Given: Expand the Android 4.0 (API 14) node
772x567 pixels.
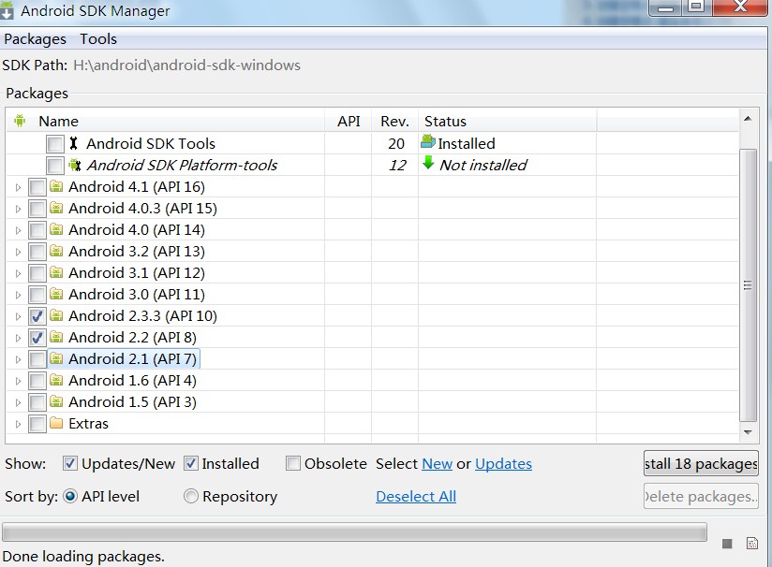Looking at the screenshot, I should (x=18, y=230).
